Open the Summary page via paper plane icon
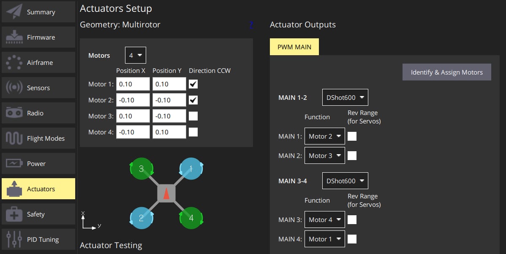Screen dimensions: 506x254 14,12
